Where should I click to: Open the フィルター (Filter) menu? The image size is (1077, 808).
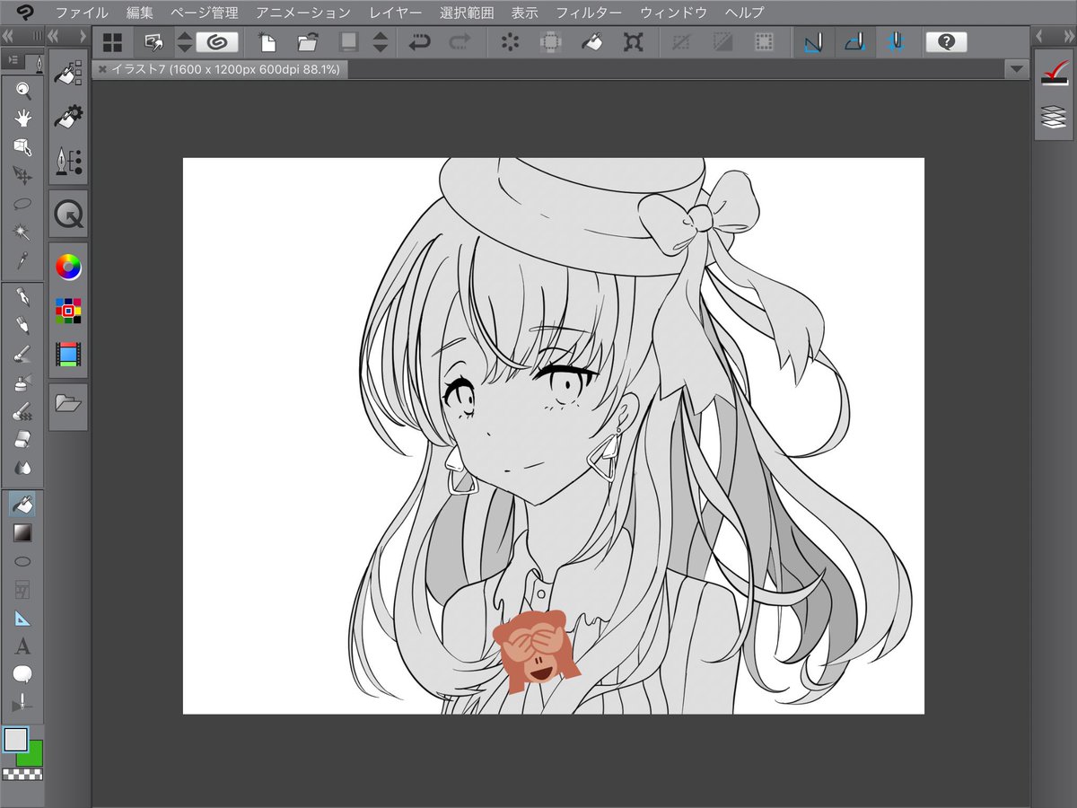(590, 13)
